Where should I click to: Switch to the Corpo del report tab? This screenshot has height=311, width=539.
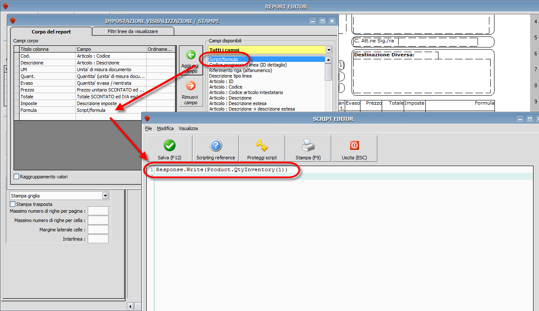coord(51,32)
